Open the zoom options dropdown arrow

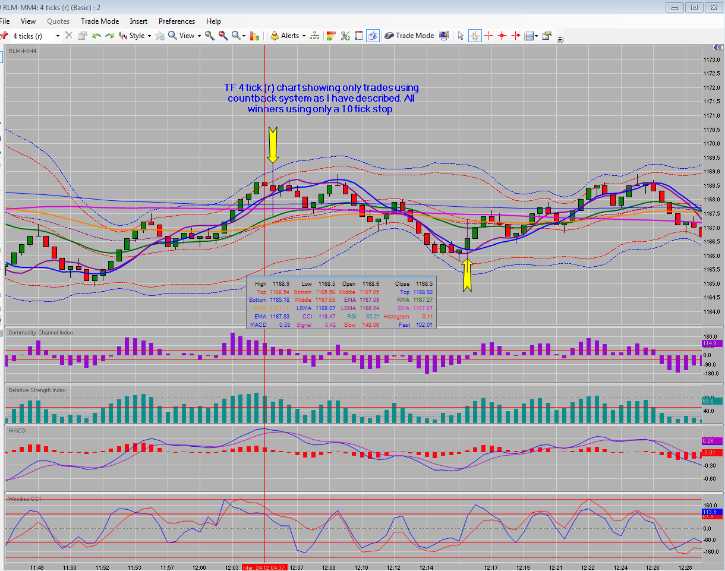click(244, 36)
